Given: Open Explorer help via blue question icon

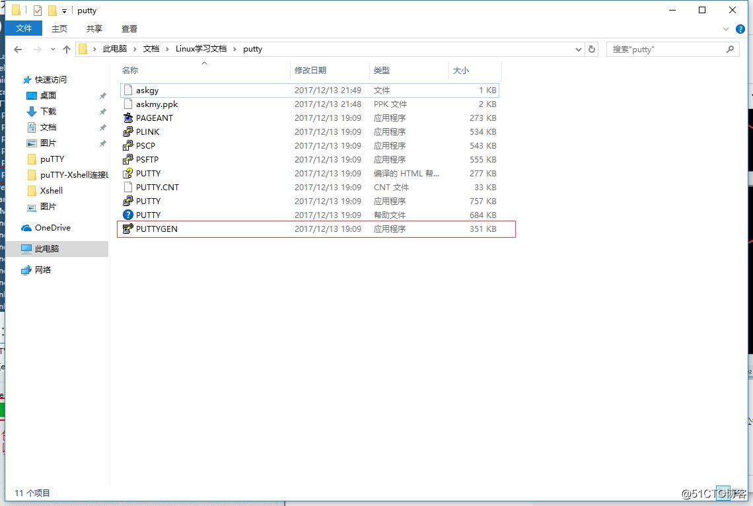Looking at the screenshot, I should pyautogui.click(x=740, y=29).
